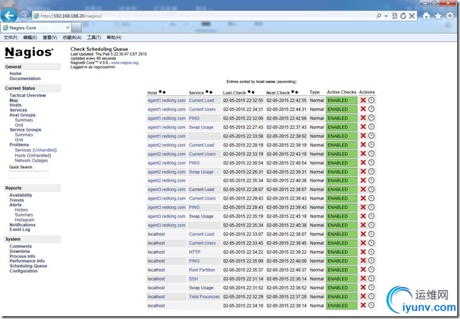460x319 pixels.
Task: Click the search magnifier in address bar
Action: [x=379, y=16]
